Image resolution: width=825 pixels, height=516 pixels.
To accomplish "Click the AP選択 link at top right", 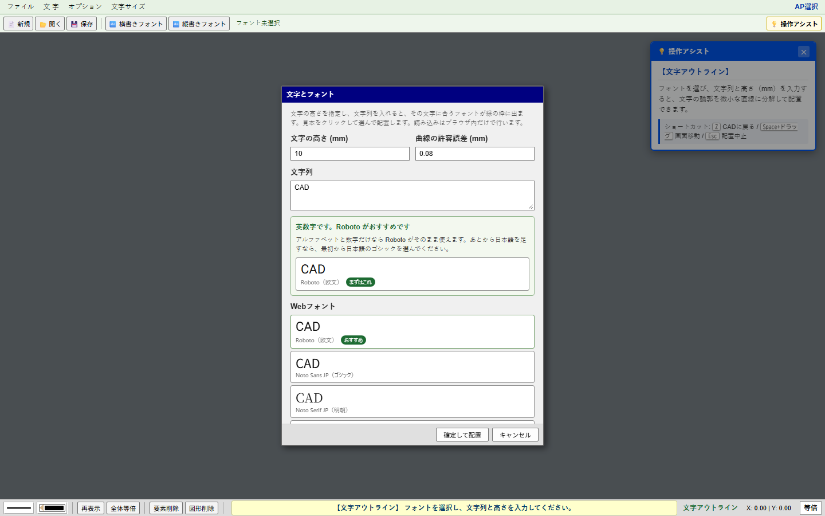I will pos(806,7).
